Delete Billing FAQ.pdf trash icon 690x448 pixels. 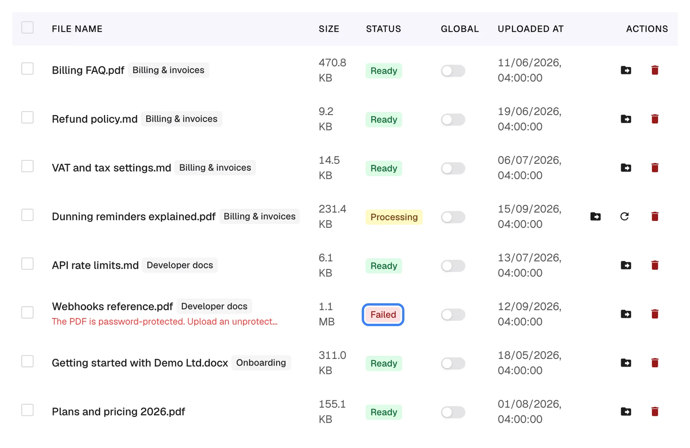(x=655, y=70)
